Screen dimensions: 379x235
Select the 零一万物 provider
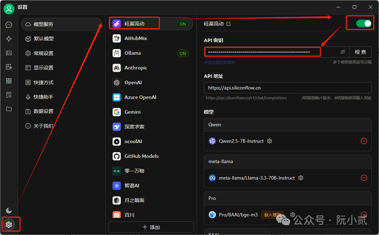tap(150, 171)
